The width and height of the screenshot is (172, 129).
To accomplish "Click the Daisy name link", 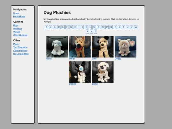I will coord(49,59).
